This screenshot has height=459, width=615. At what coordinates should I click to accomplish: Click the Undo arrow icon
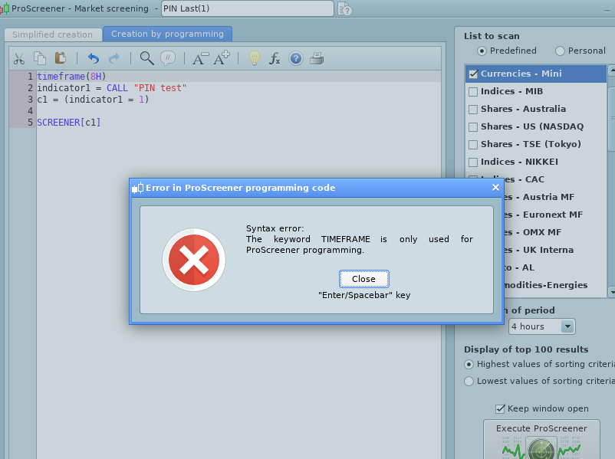[94, 59]
